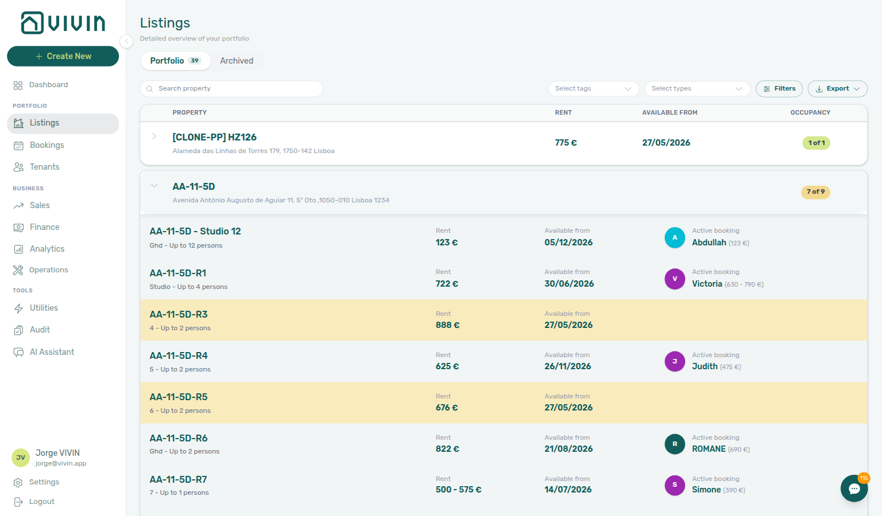Click the Listings chart icon

pos(18,123)
